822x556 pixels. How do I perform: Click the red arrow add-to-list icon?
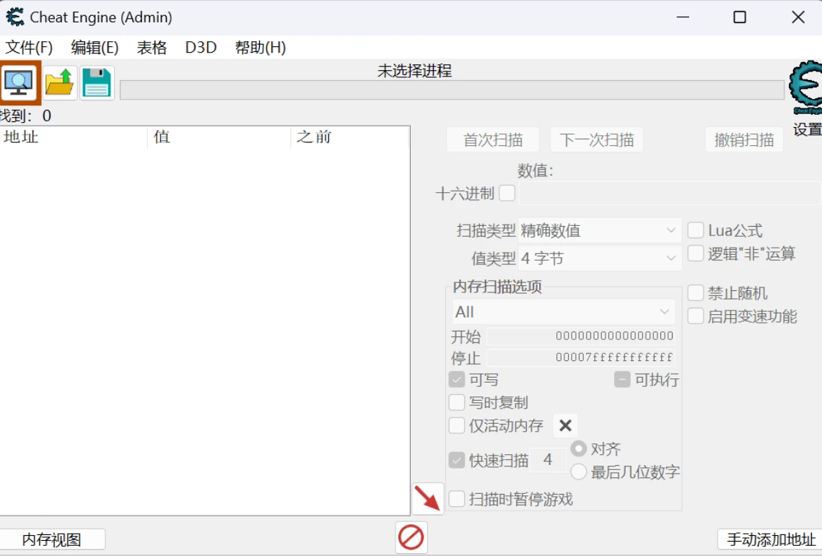click(x=428, y=498)
